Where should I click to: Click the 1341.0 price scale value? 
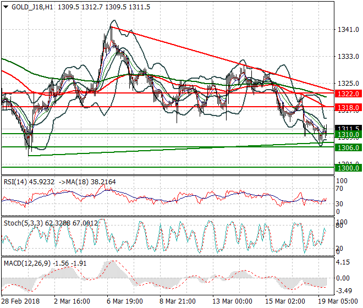pyautogui.click(x=348, y=30)
